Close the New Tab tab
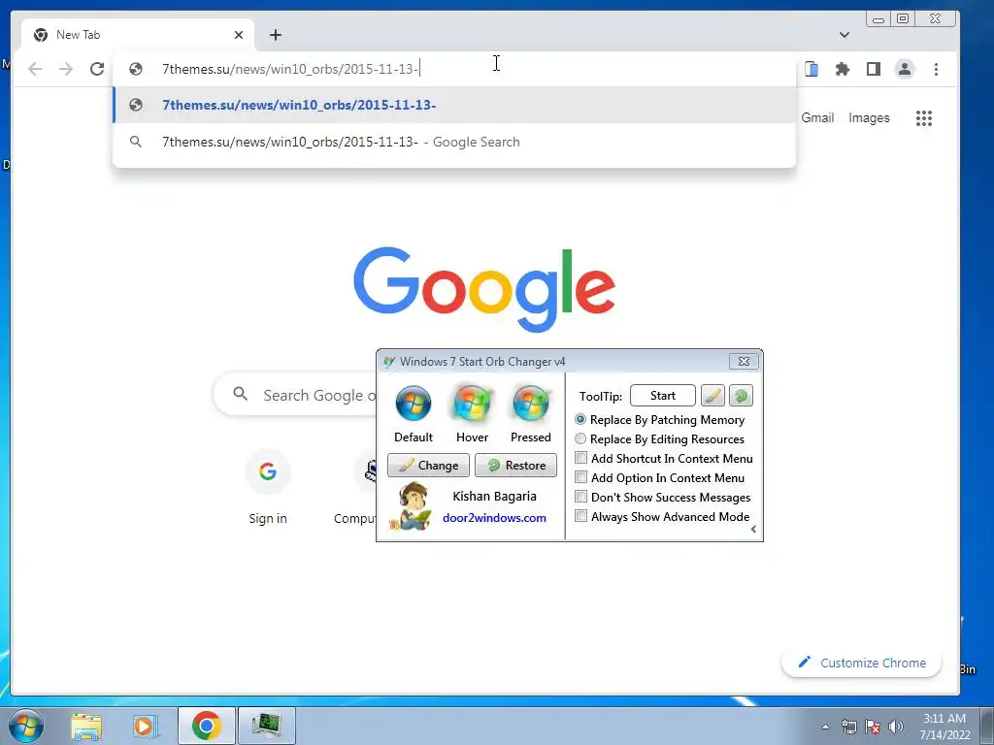Image resolution: width=994 pixels, height=745 pixels. (239, 35)
